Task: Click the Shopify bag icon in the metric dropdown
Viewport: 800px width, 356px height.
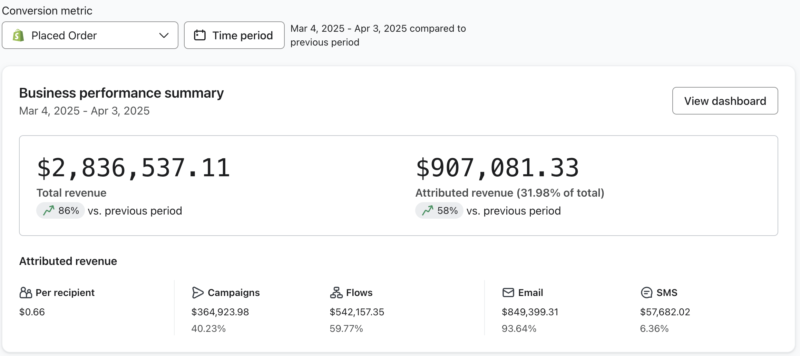Action: pyautogui.click(x=18, y=35)
